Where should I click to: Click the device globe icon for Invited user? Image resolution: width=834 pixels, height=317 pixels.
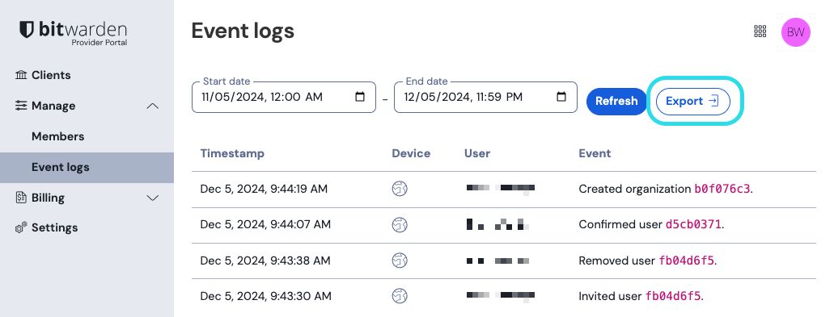(x=400, y=296)
